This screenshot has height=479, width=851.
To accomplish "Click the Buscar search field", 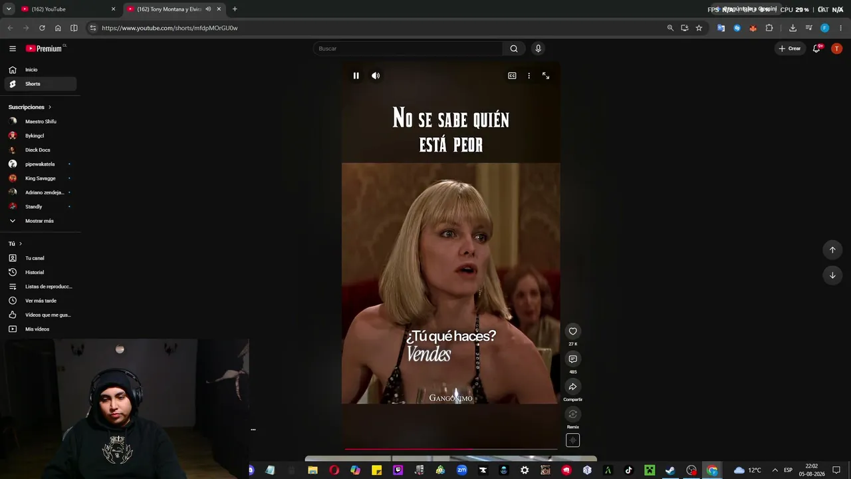I will [x=408, y=49].
